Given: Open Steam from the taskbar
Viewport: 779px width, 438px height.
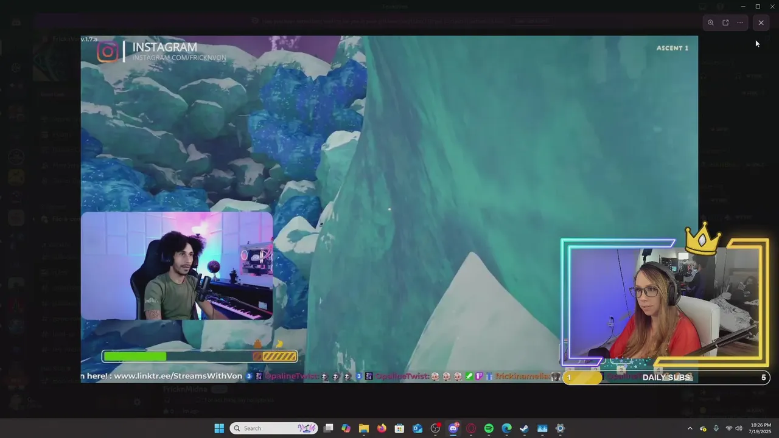Looking at the screenshot, I should point(524,428).
